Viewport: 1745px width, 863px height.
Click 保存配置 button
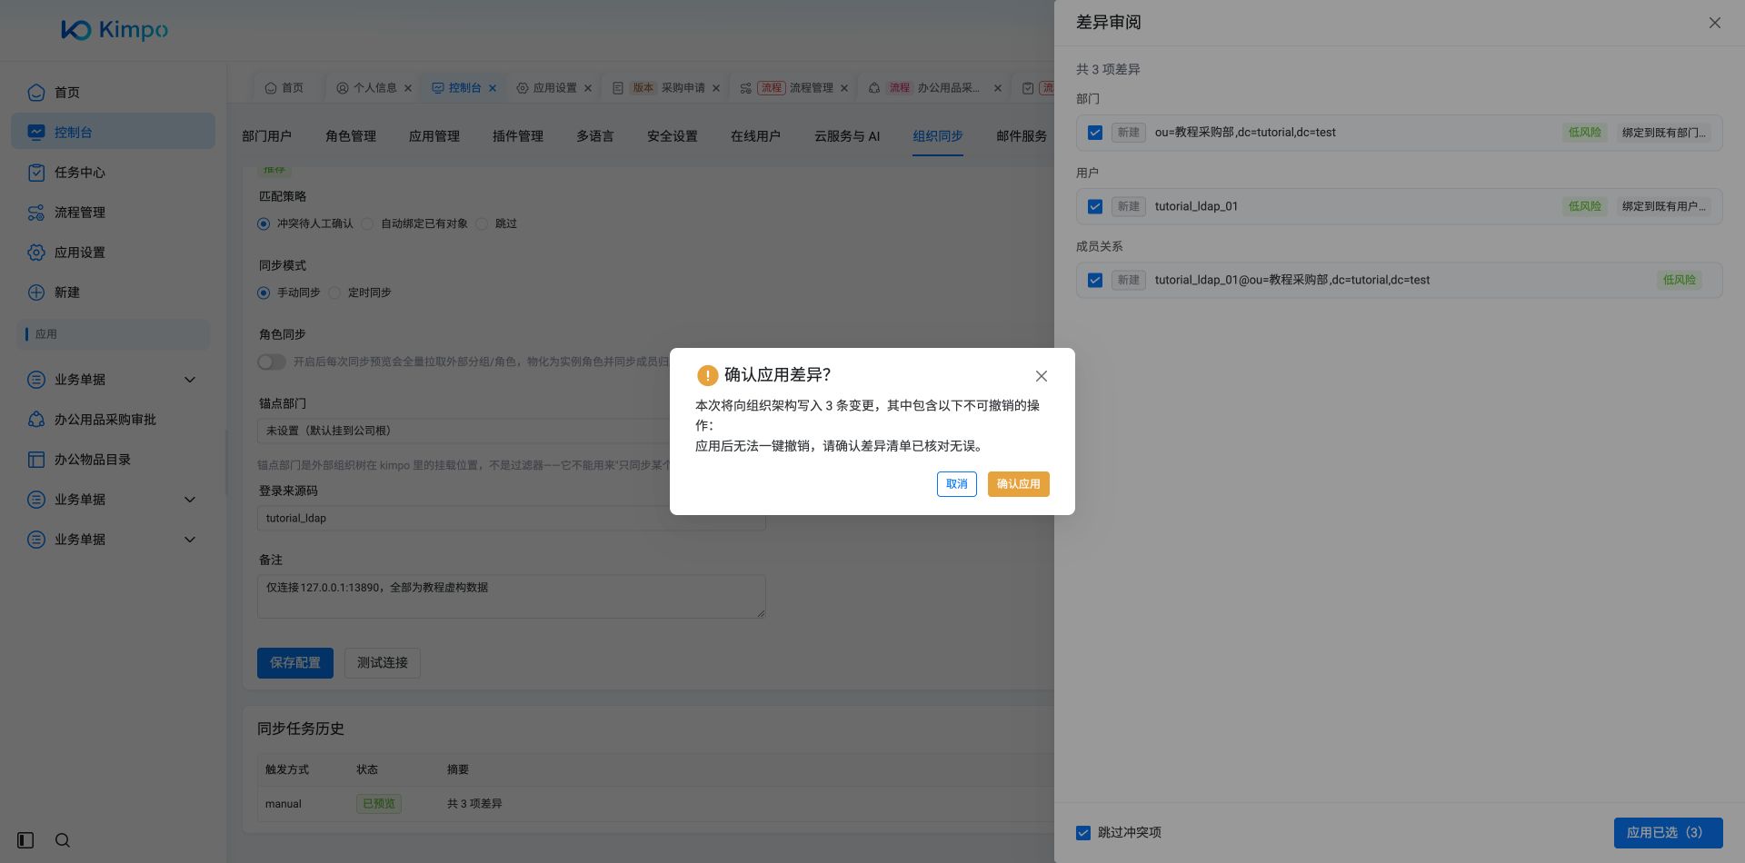(295, 663)
